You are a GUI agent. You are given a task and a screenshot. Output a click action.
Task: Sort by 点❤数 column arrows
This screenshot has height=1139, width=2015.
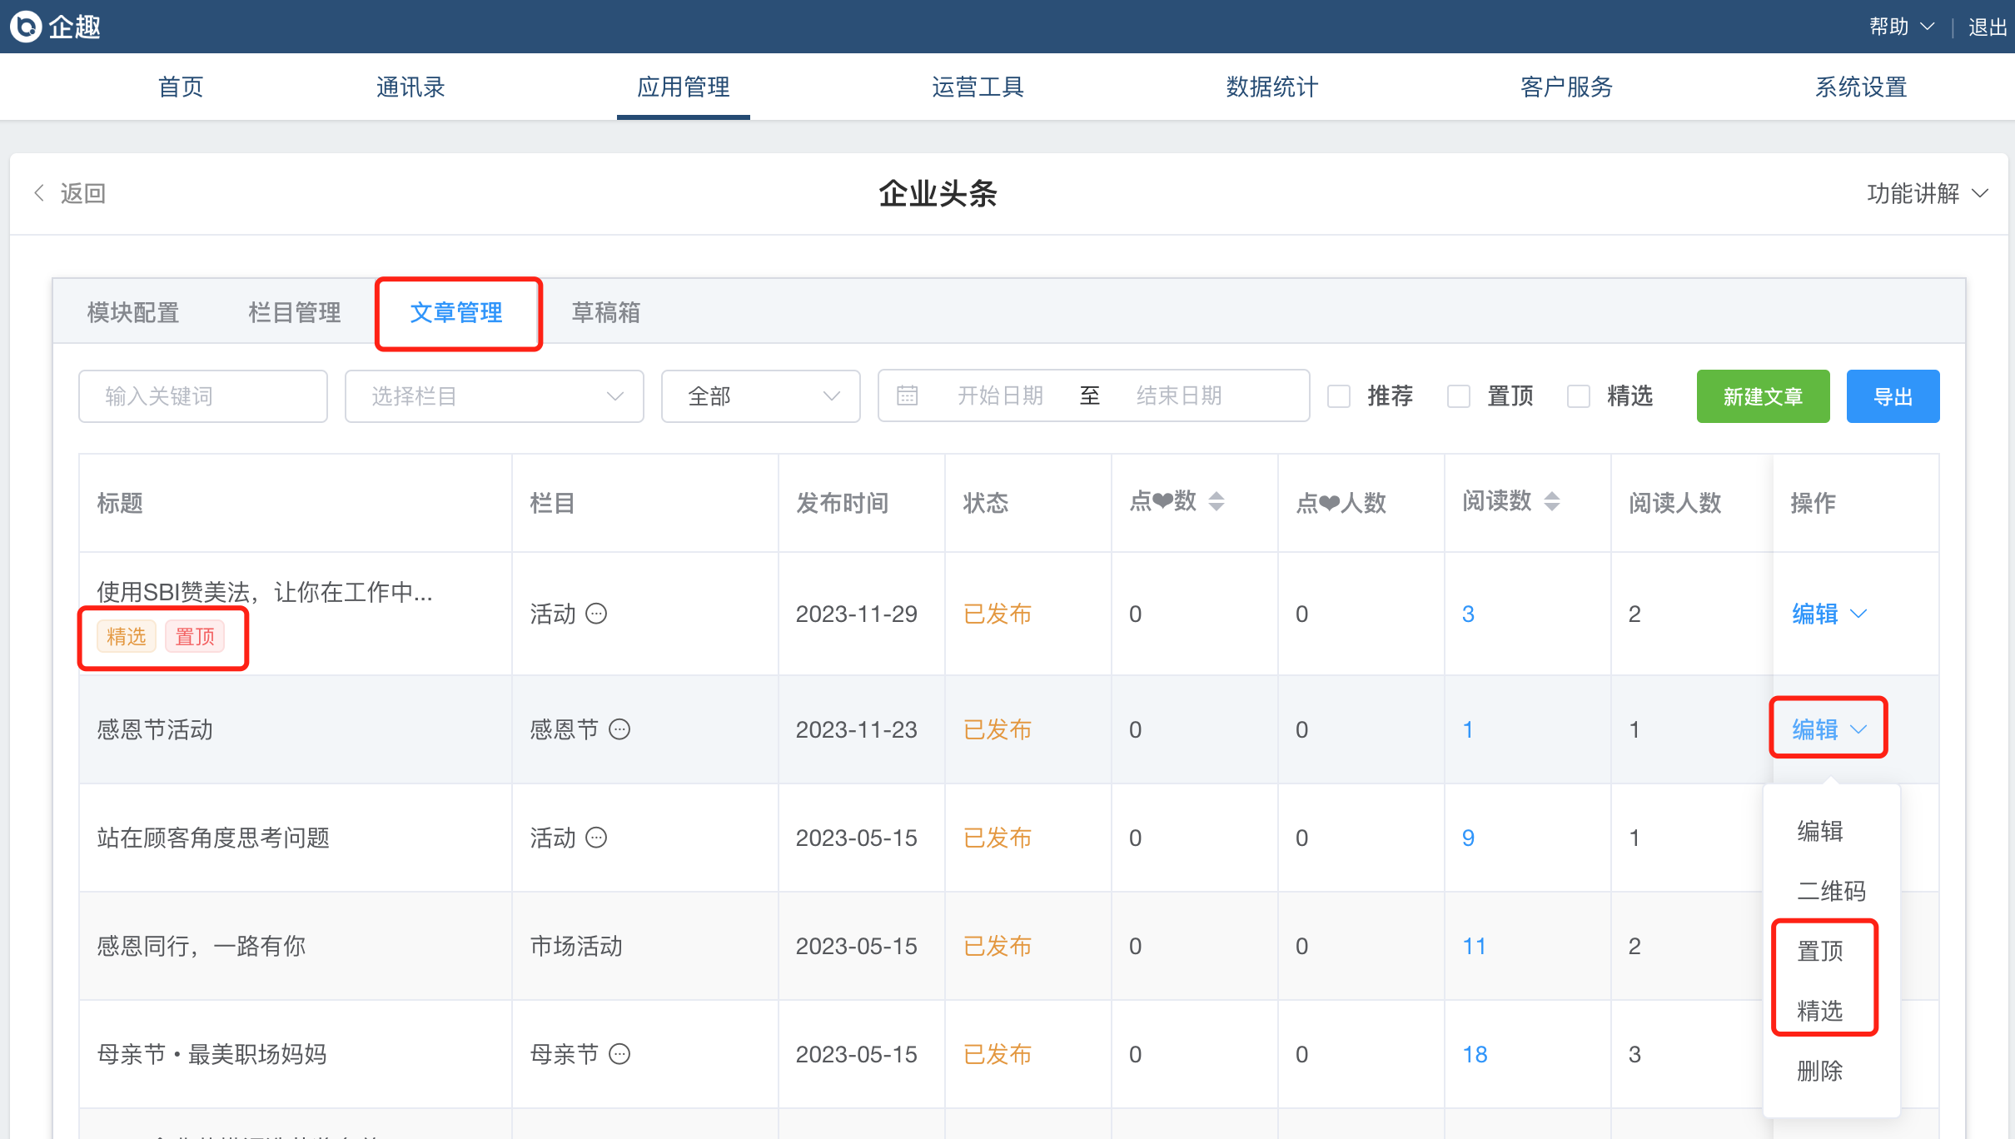pos(1216,501)
